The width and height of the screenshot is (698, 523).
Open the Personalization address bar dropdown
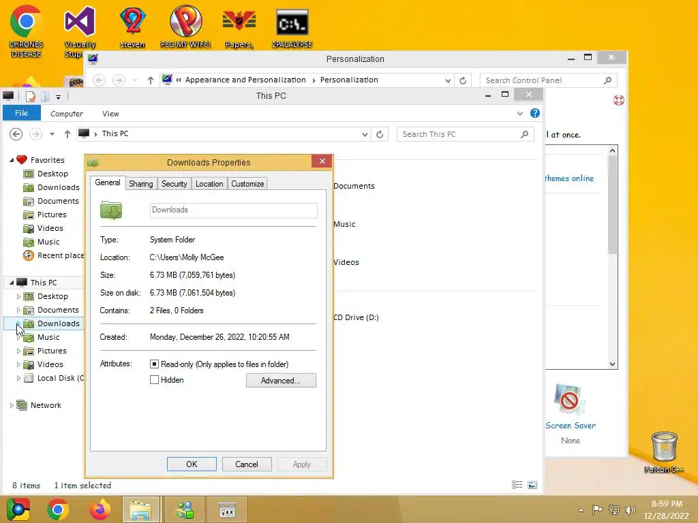[x=448, y=80]
